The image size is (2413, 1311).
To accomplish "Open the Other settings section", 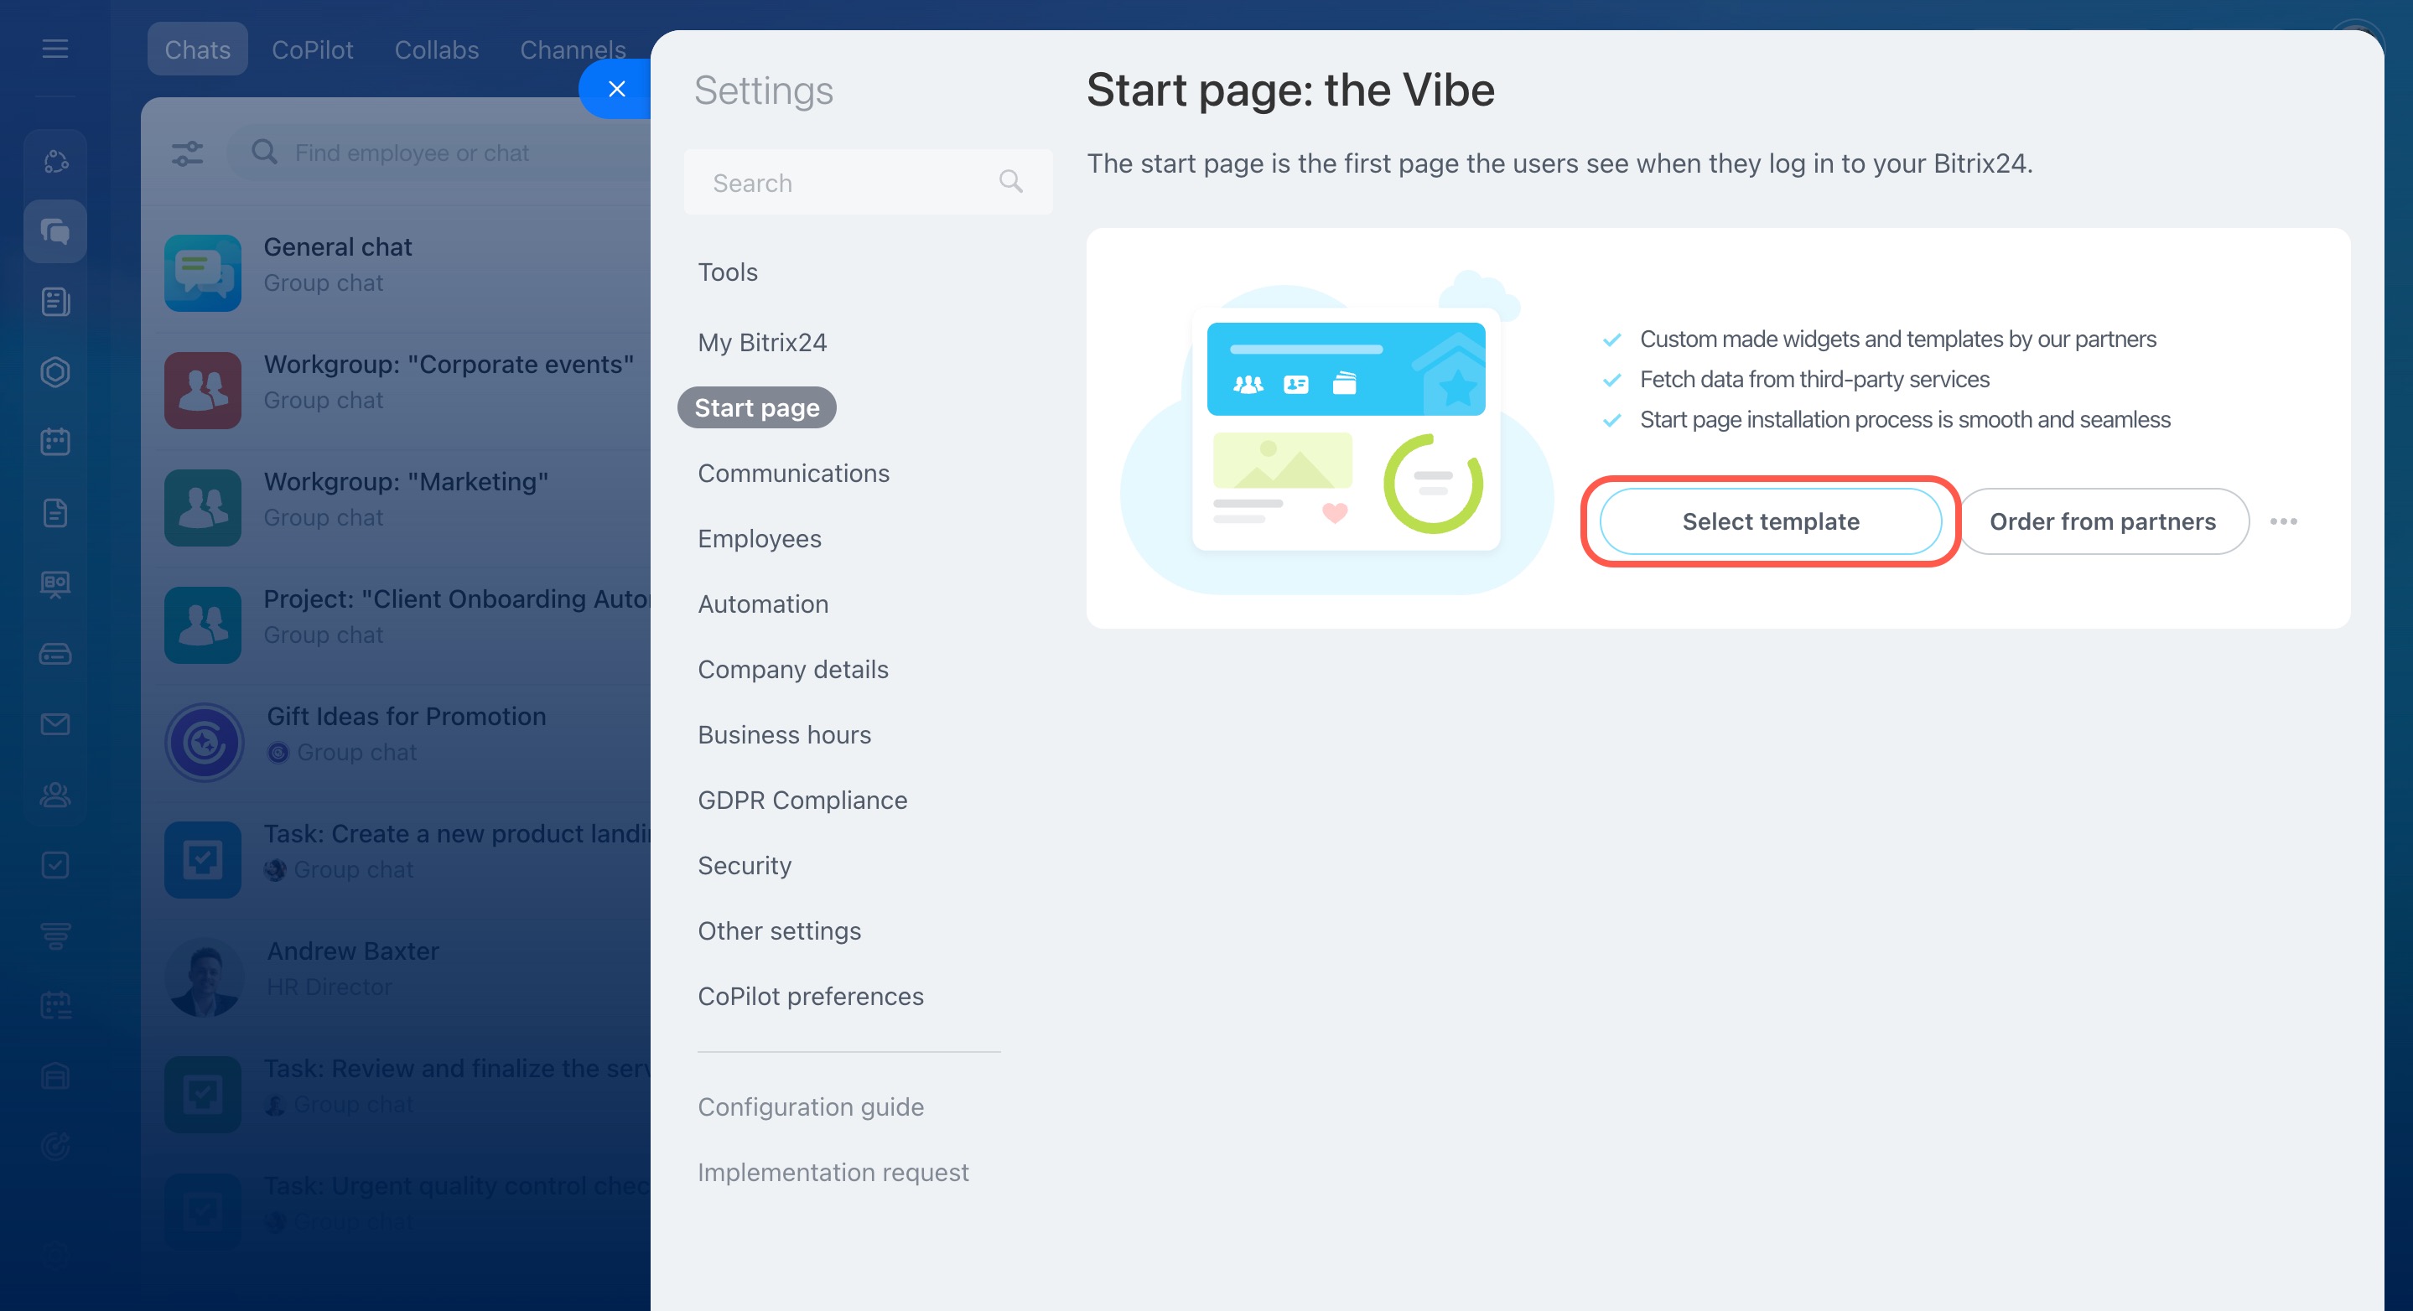I will pyautogui.click(x=778, y=930).
